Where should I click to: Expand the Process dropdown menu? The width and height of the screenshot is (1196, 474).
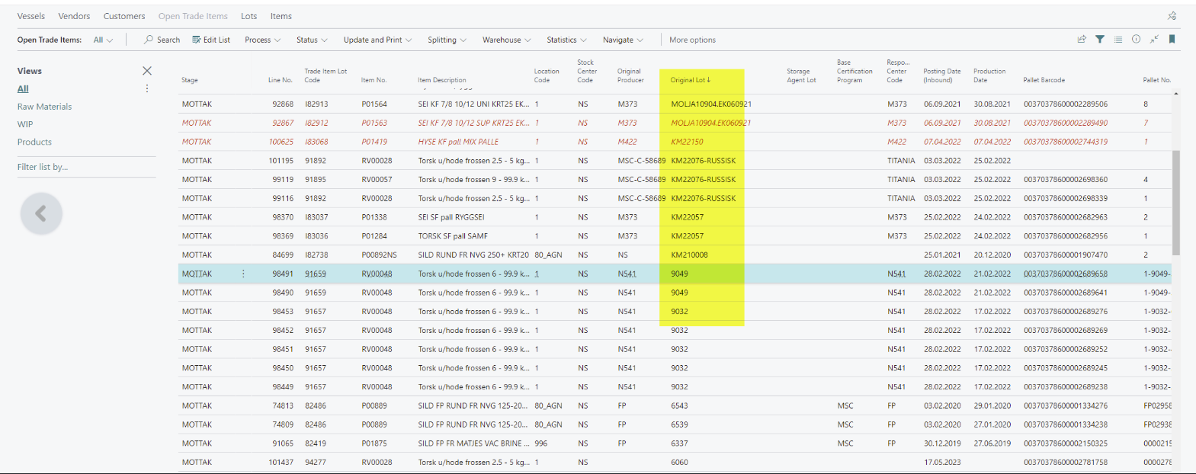(262, 40)
